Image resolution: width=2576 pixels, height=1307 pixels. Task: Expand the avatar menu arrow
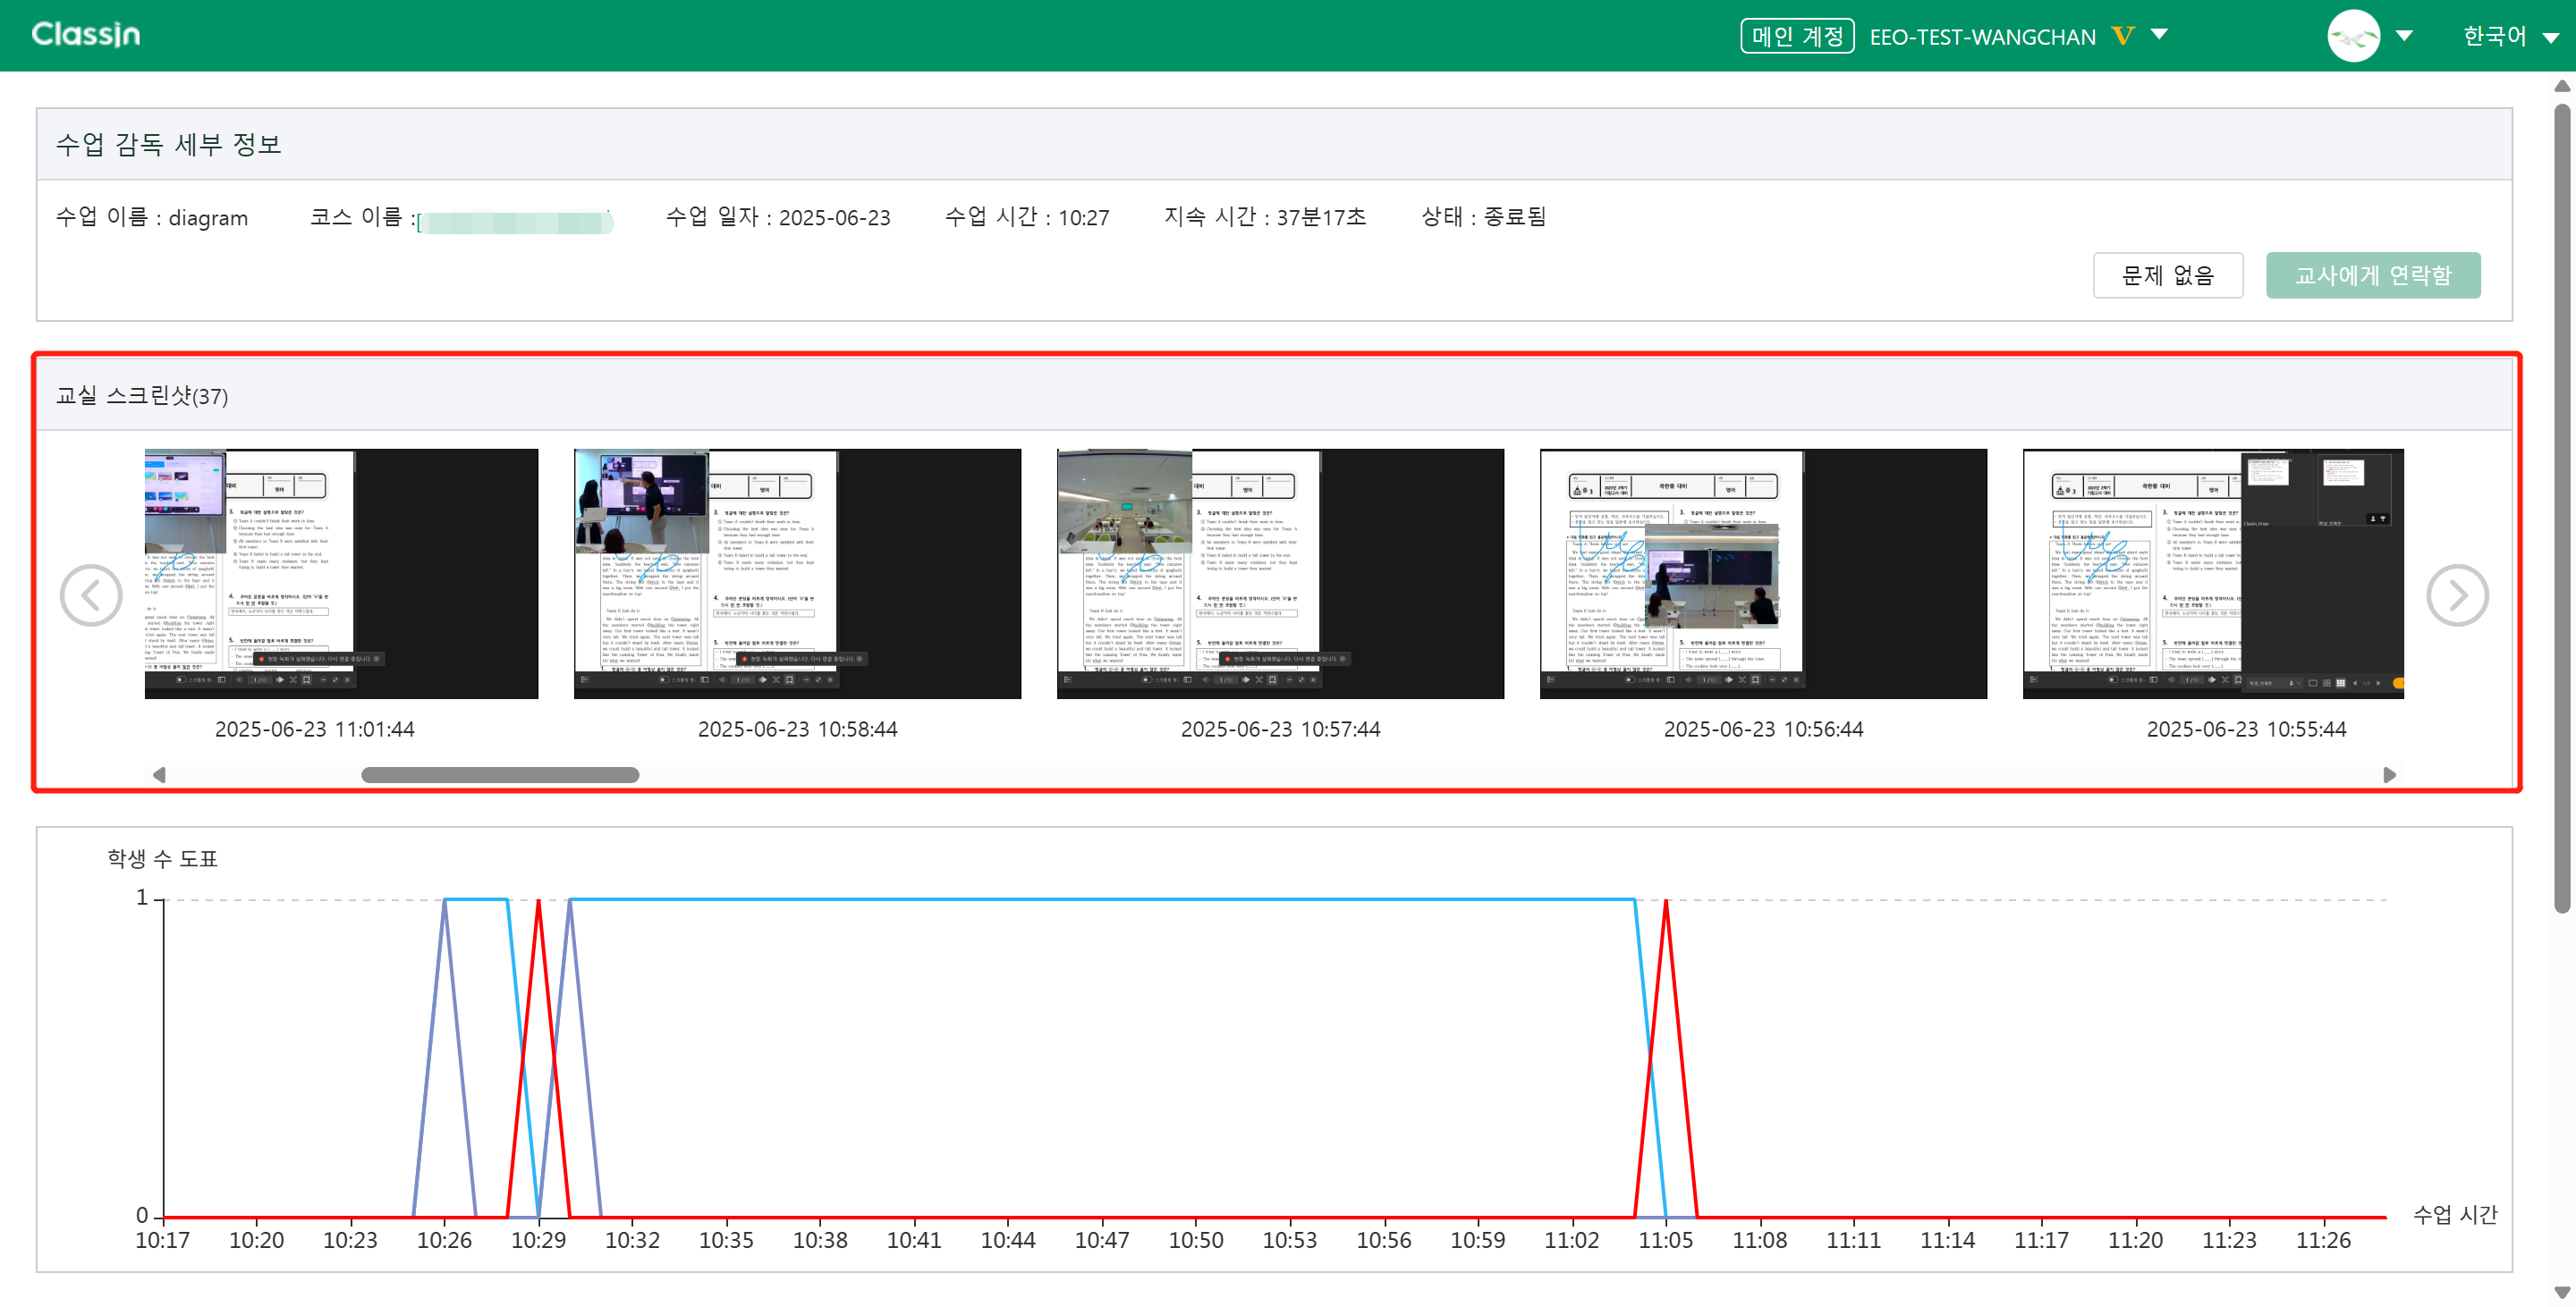coord(2405,36)
